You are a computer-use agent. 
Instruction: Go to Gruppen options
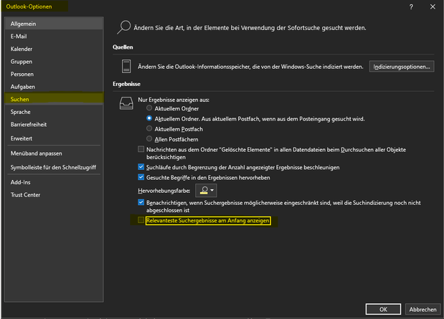(x=54, y=62)
